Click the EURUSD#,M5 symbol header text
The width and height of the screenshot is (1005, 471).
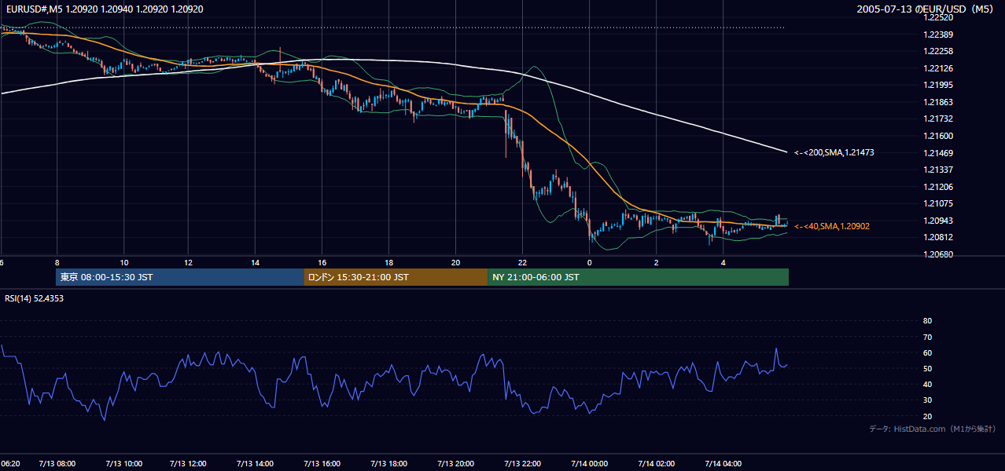(104, 9)
